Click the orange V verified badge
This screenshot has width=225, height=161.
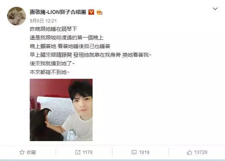[91, 12]
